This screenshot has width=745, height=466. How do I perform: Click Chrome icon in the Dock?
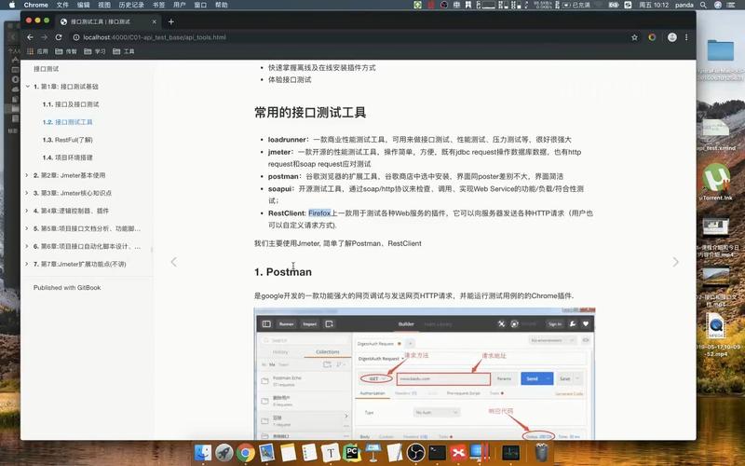(x=246, y=452)
